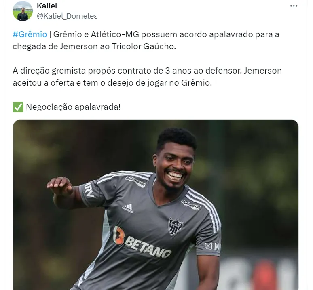Image resolution: width=313 pixels, height=290 pixels.
Task: Open the #Grêmio hashtag link
Action: pyautogui.click(x=30, y=34)
